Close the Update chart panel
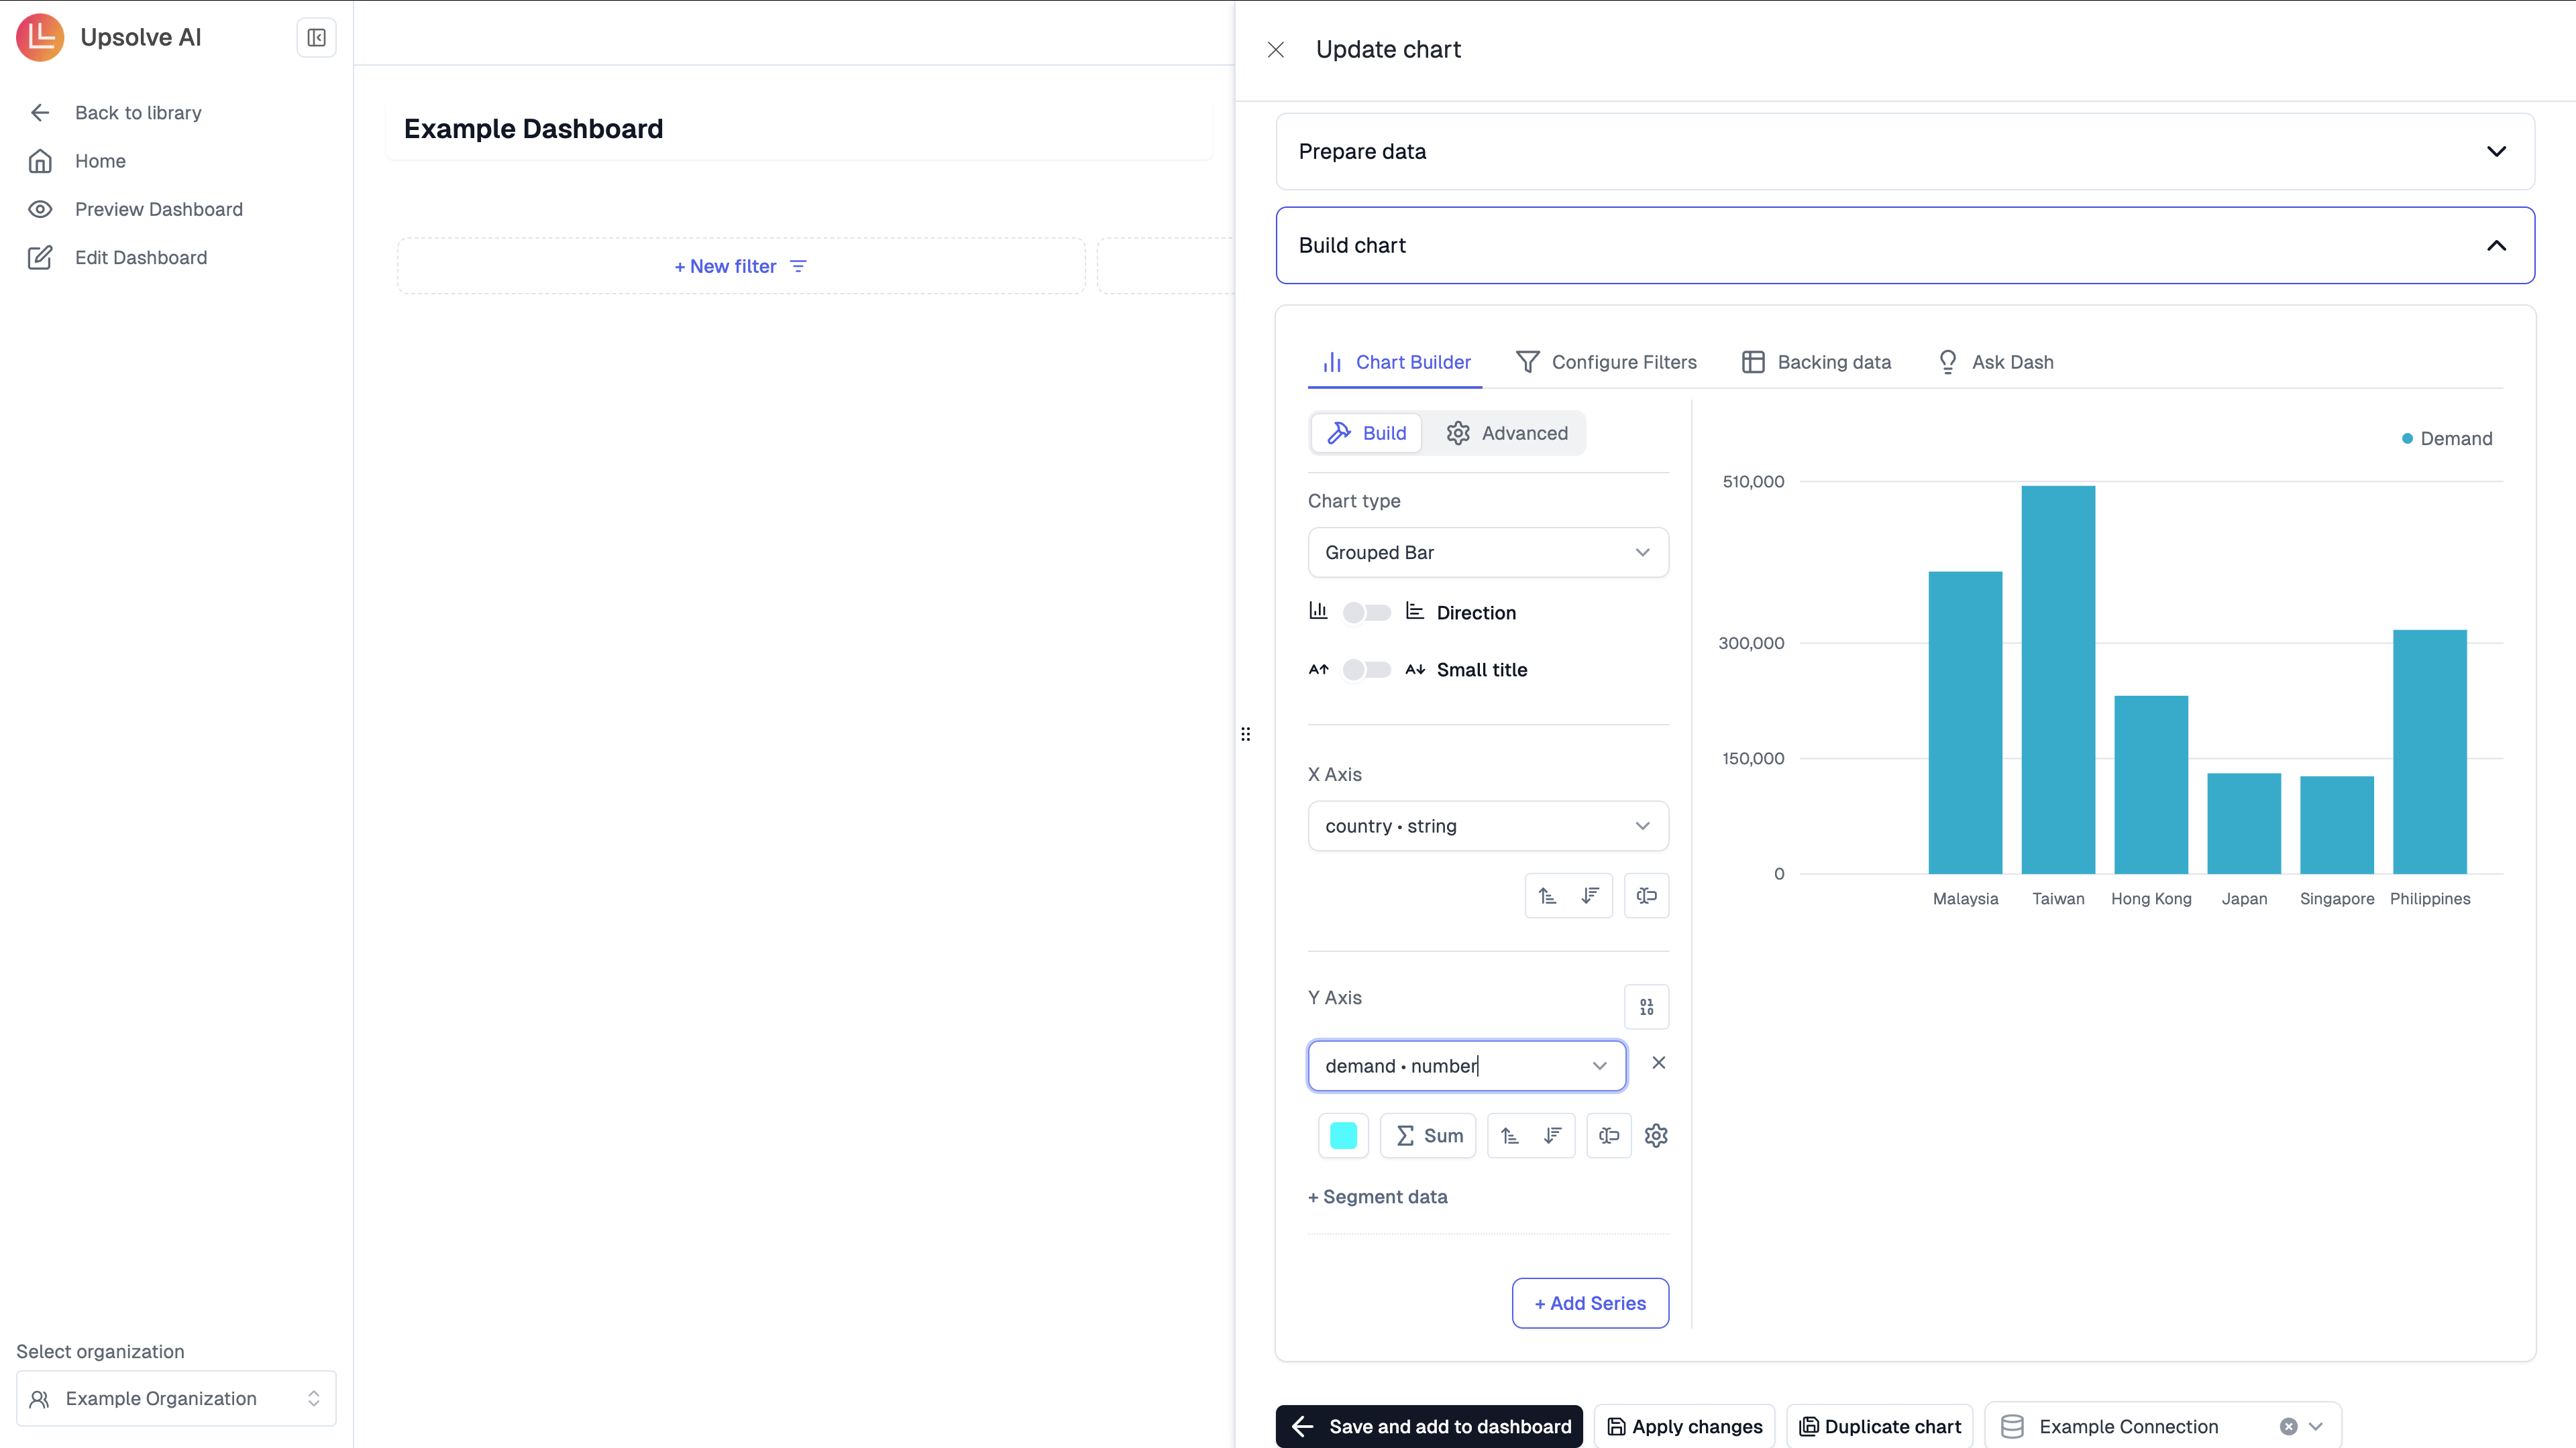The height and width of the screenshot is (1448, 2576). pyautogui.click(x=1276, y=50)
